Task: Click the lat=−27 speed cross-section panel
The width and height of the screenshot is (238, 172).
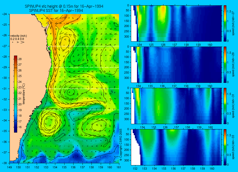Action: coord(176,23)
